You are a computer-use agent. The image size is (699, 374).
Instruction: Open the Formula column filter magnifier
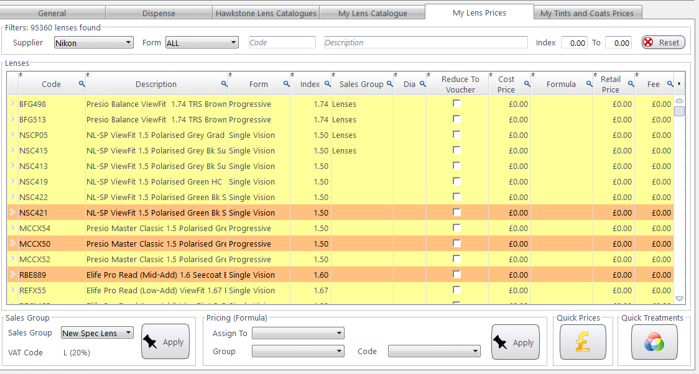(589, 84)
